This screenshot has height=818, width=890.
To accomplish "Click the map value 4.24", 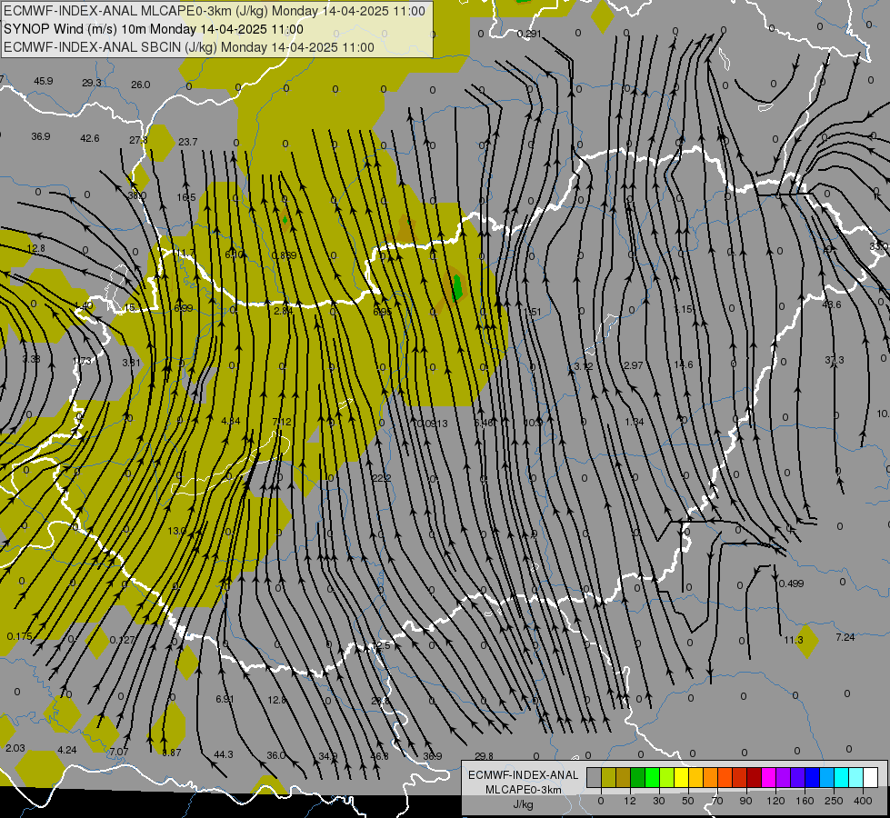I will point(67,750).
